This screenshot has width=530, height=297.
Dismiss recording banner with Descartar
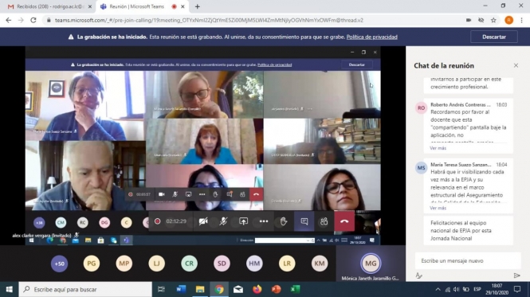click(494, 37)
